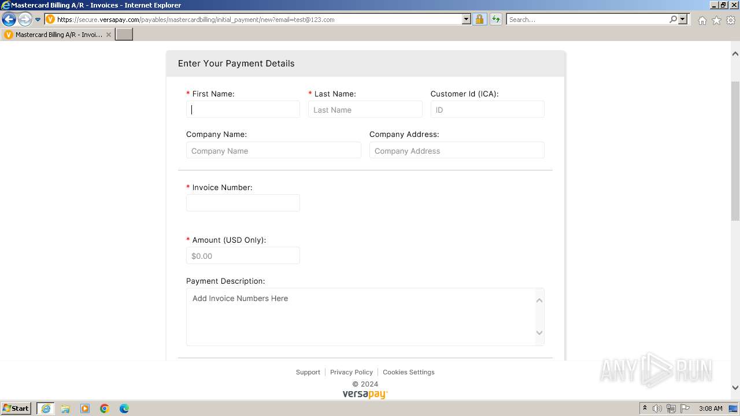Screen dimensions: 740x416
Task: Click the address bar URL field
Action: (x=258, y=20)
